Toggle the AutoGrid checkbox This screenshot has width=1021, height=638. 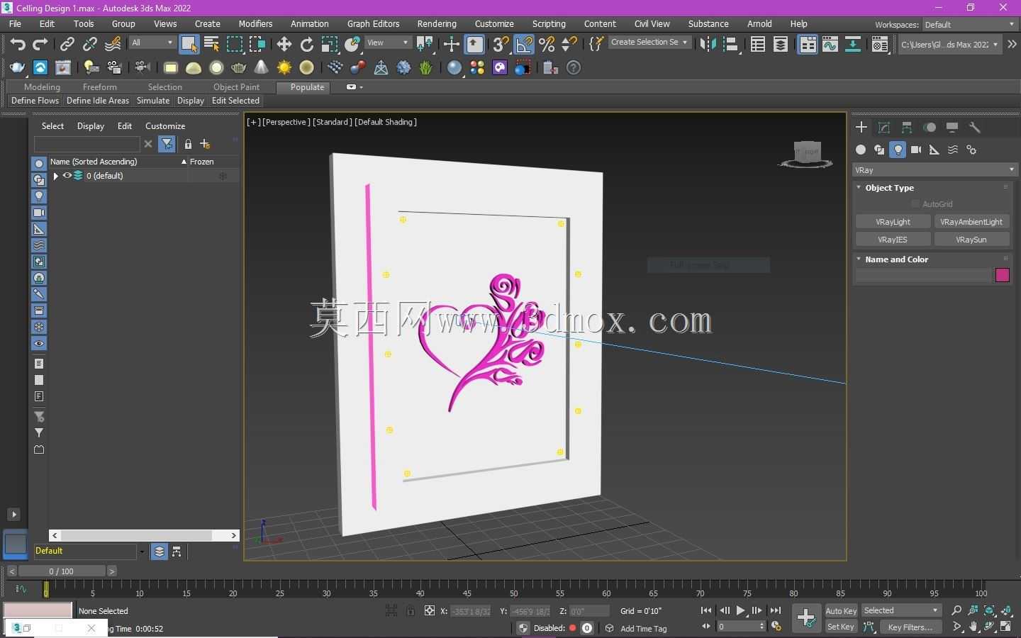tap(915, 204)
